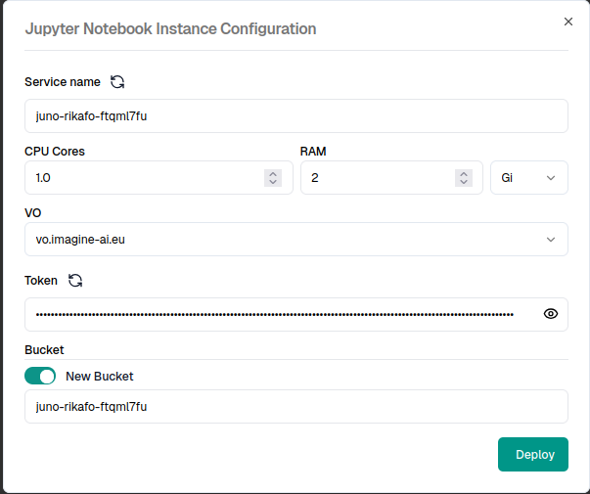Open the VO dropdown showing vo.imagine-ai.eu
The image size is (590, 494).
[x=296, y=240]
